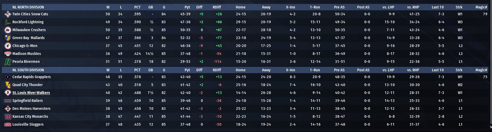Open the Springfield Railers team page

pyautogui.click(x=28, y=101)
